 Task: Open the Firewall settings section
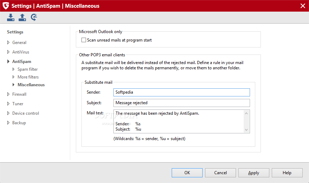click(19, 94)
